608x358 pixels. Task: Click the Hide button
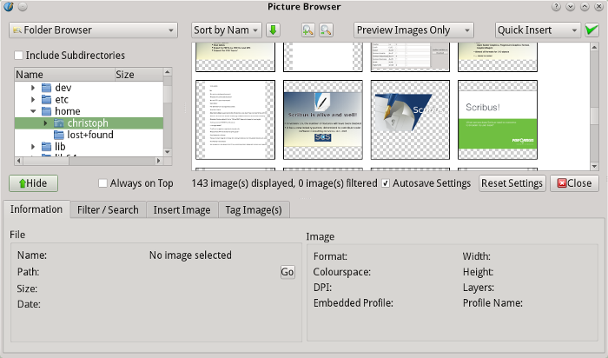pos(33,183)
